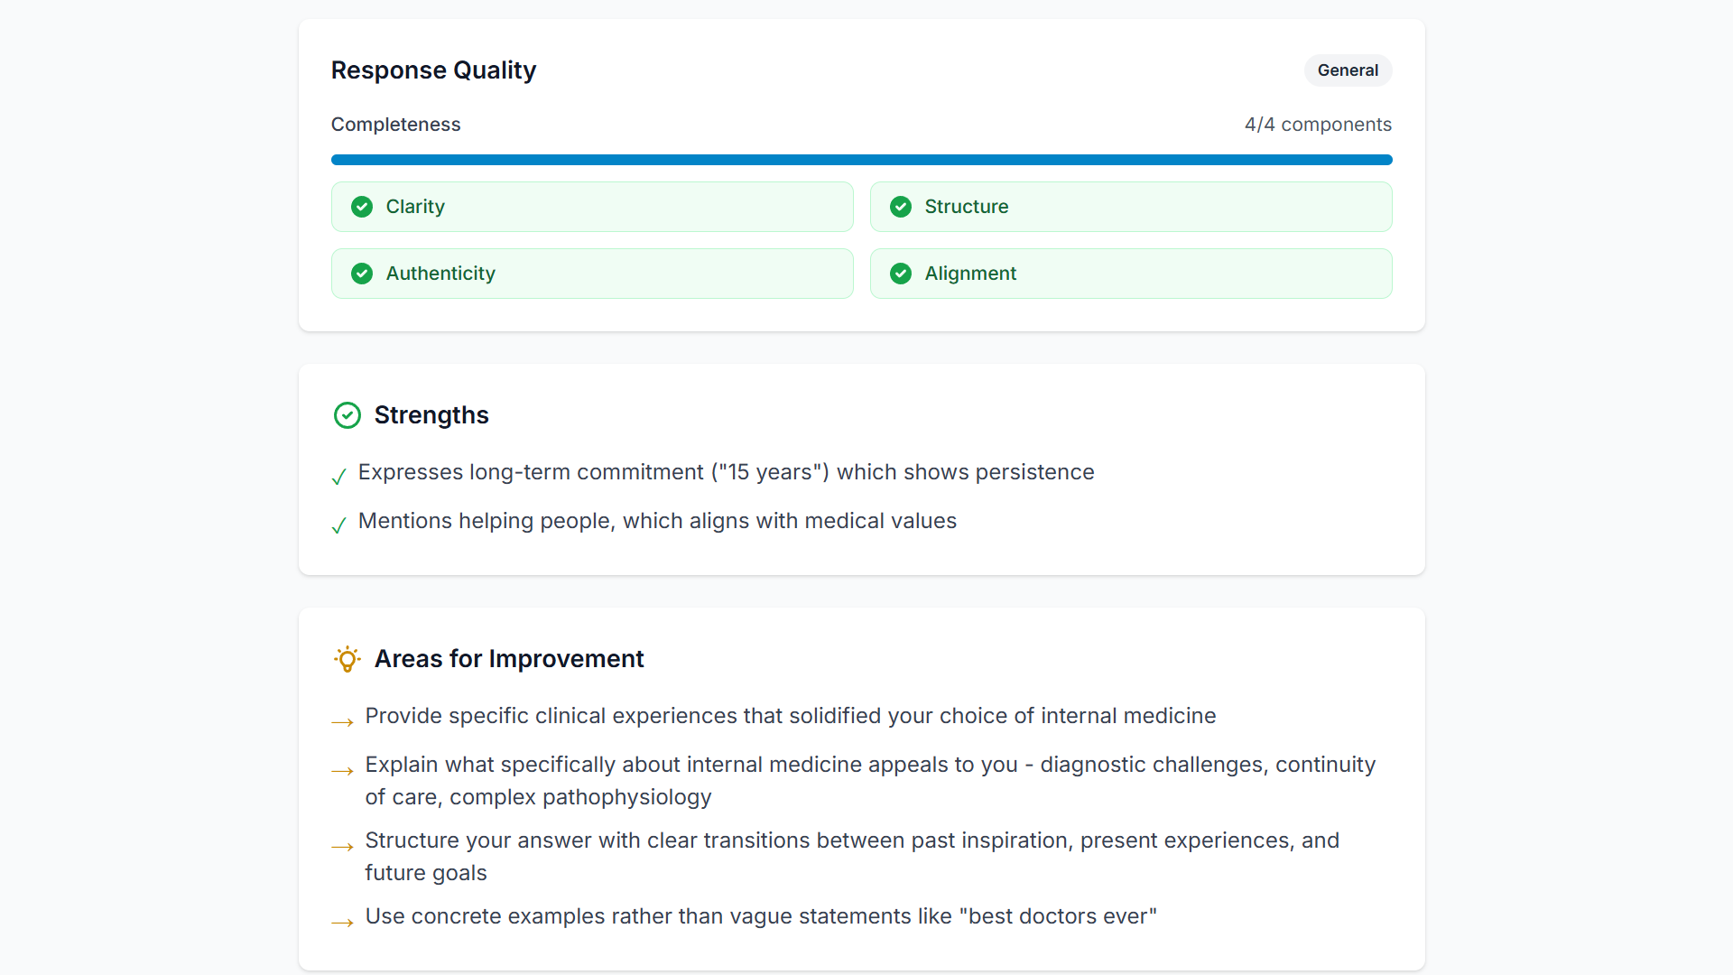The height and width of the screenshot is (975, 1733).
Task: Click the Authenticity green checkmark icon
Action: click(x=362, y=274)
